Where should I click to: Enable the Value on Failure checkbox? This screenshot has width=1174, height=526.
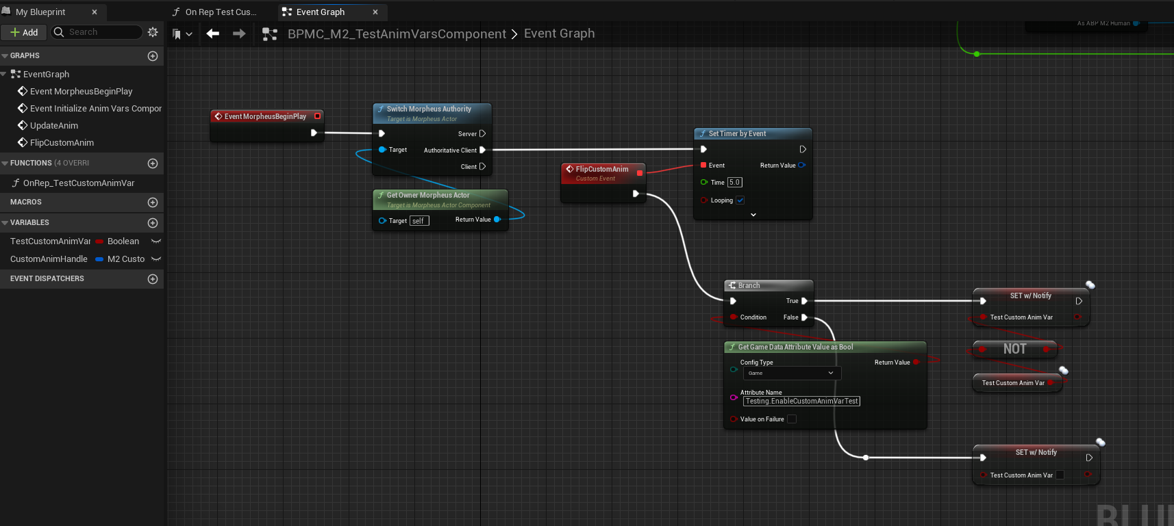792,419
